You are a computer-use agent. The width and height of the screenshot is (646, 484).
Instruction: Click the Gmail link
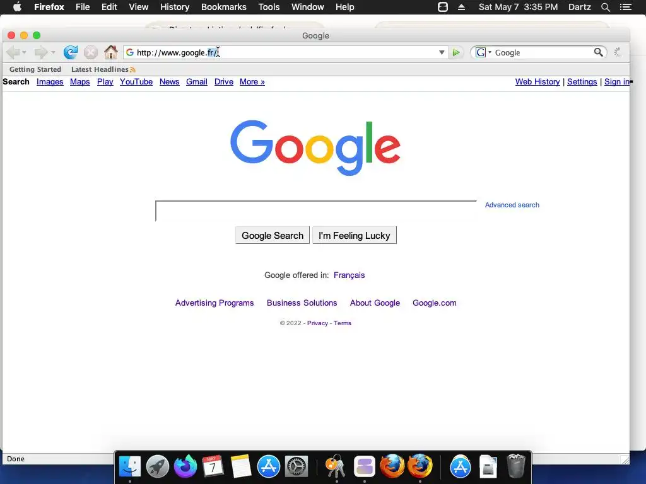tap(197, 82)
